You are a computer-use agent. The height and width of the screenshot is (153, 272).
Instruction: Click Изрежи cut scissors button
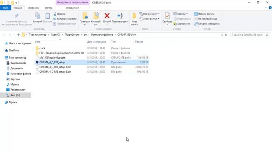pos(59,14)
